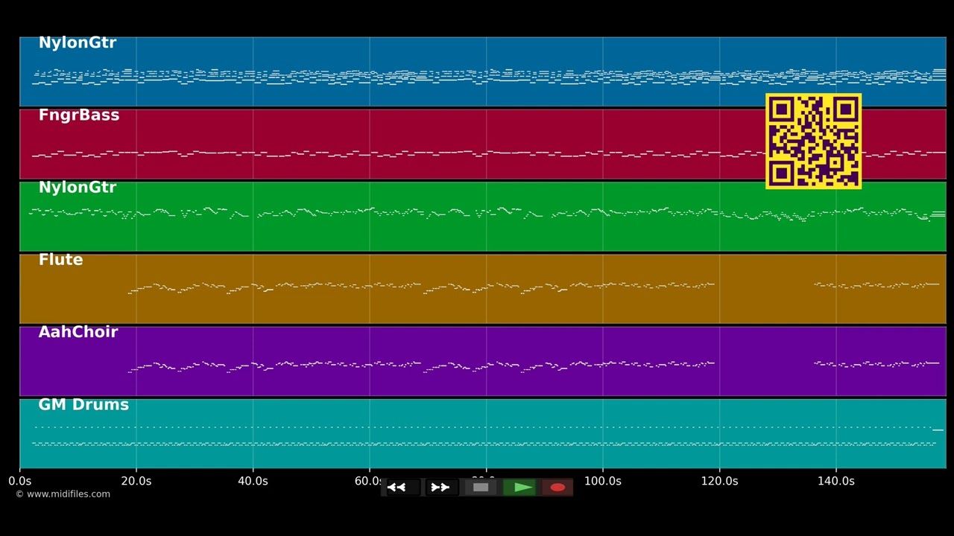Screen dimensions: 954x536
Task: Select the Flute track label
Action: pyautogui.click(x=60, y=260)
